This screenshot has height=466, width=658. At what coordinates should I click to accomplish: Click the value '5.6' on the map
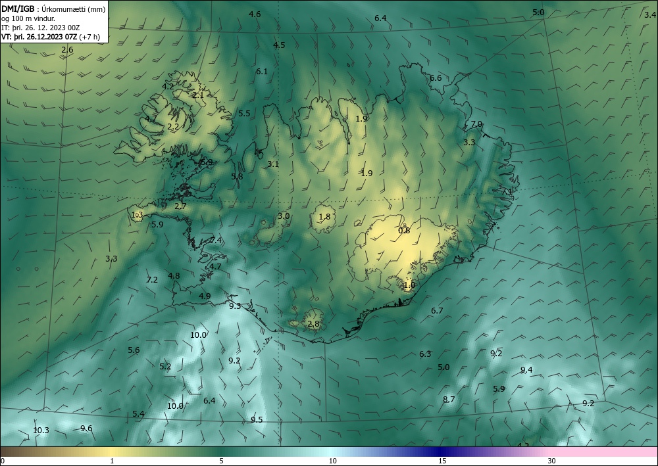(x=134, y=350)
